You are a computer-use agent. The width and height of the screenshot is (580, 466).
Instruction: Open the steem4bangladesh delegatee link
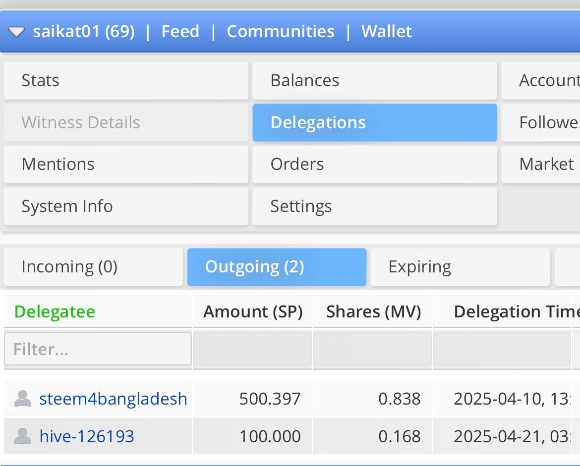tap(113, 399)
